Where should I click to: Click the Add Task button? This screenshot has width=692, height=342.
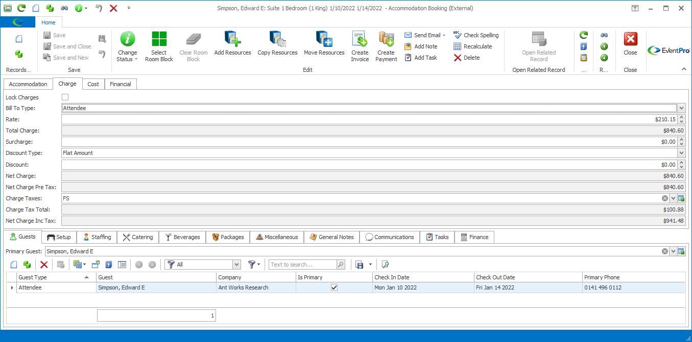421,58
